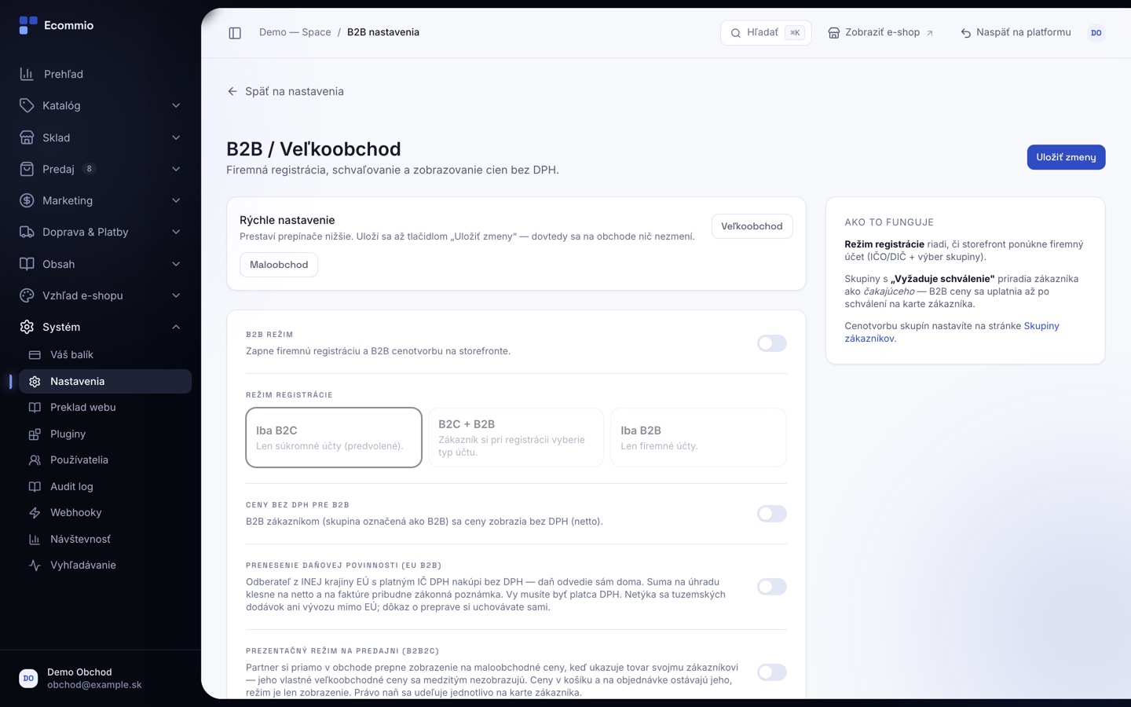This screenshot has height=707, width=1131.
Task: Select the Iba B2C registration mode
Action: [x=334, y=438]
